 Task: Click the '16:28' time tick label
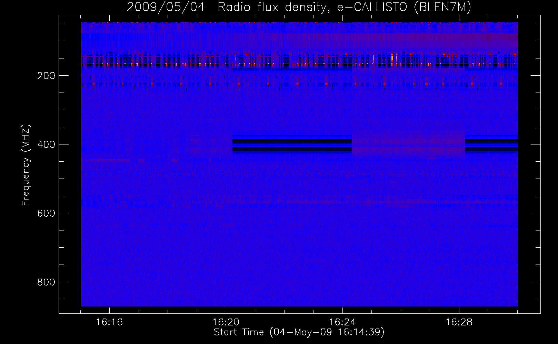click(459, 322)
